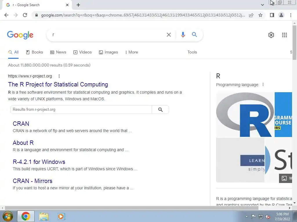Click the muted volume tray icon

tap(268, 217)
